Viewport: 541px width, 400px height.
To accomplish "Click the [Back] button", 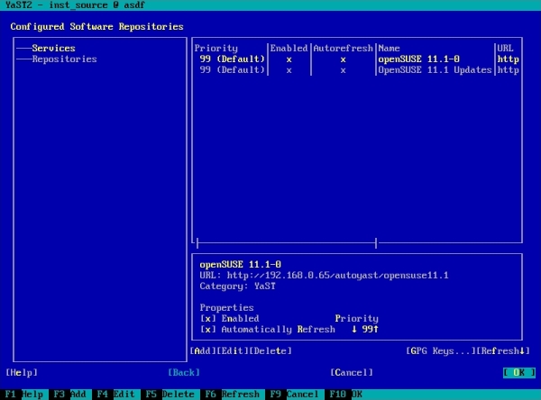I will point(184,372).
